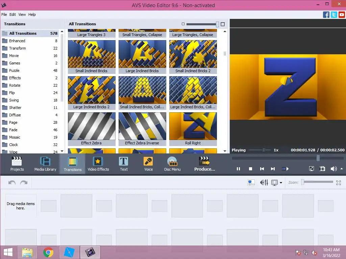Select the Large Inclined Bricks transition
Screen dimensions: 346x259
coord(142,57)
